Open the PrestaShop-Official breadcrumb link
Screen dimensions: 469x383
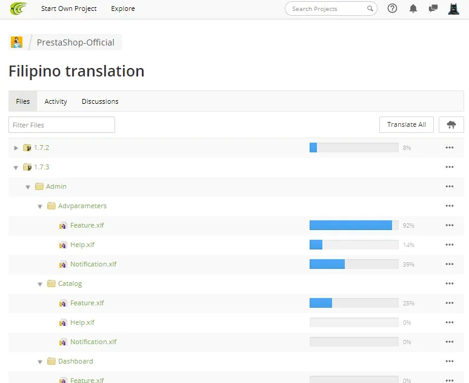click(75, 42)
